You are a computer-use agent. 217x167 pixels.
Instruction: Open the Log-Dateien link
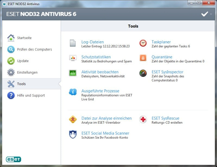[x=92, y=42]
